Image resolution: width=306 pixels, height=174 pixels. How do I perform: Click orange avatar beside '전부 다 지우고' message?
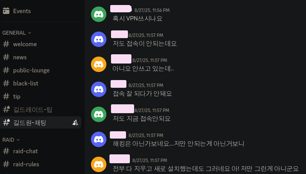[99, 164]
